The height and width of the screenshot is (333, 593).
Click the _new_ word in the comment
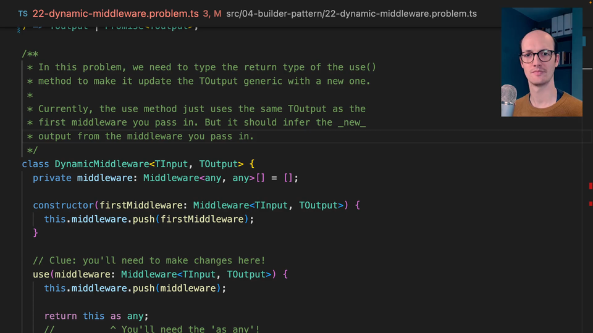click(x=351, y=122)
